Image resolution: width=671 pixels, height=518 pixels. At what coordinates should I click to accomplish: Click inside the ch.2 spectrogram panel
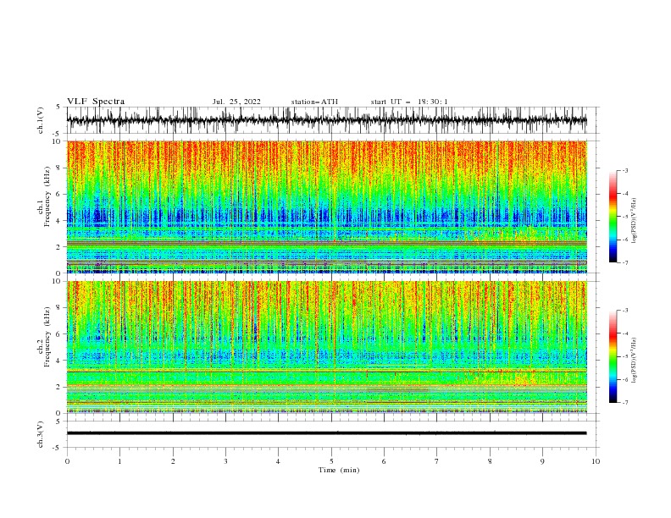pyautogui.click(x=326, y=347)
